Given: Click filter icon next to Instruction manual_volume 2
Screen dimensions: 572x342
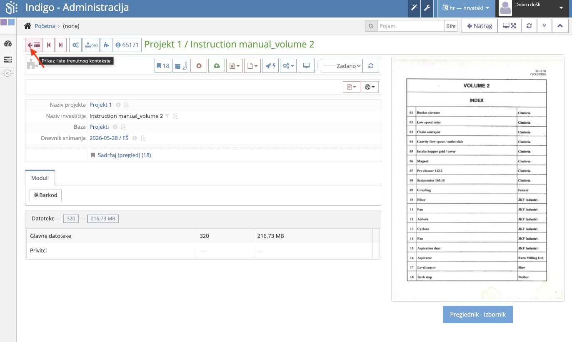Looking at the screenshot, I should (167, 116).
